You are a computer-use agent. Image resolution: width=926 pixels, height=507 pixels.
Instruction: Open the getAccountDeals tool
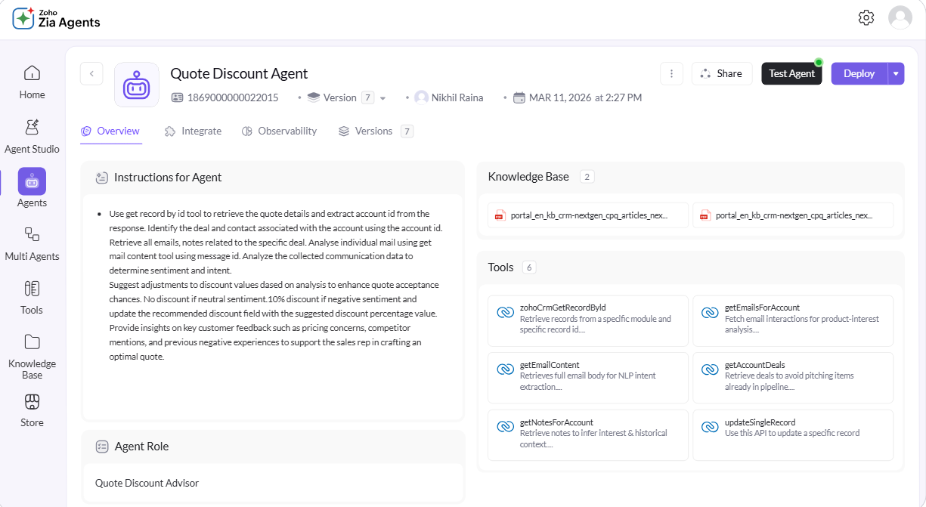(793, 378)
